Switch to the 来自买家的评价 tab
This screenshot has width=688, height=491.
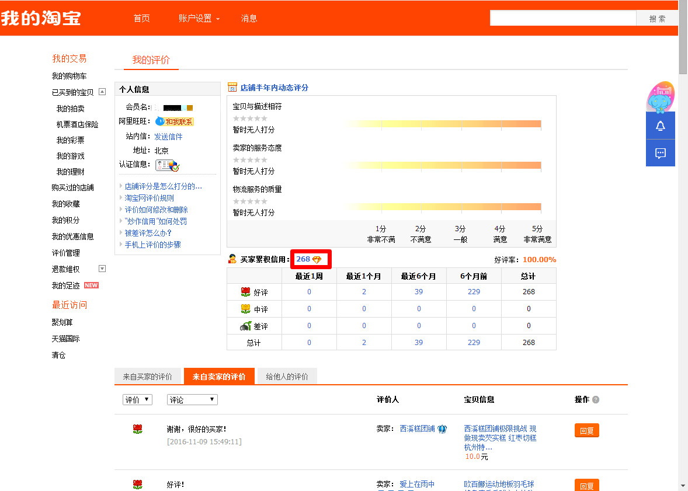click(x=147, y=377)
